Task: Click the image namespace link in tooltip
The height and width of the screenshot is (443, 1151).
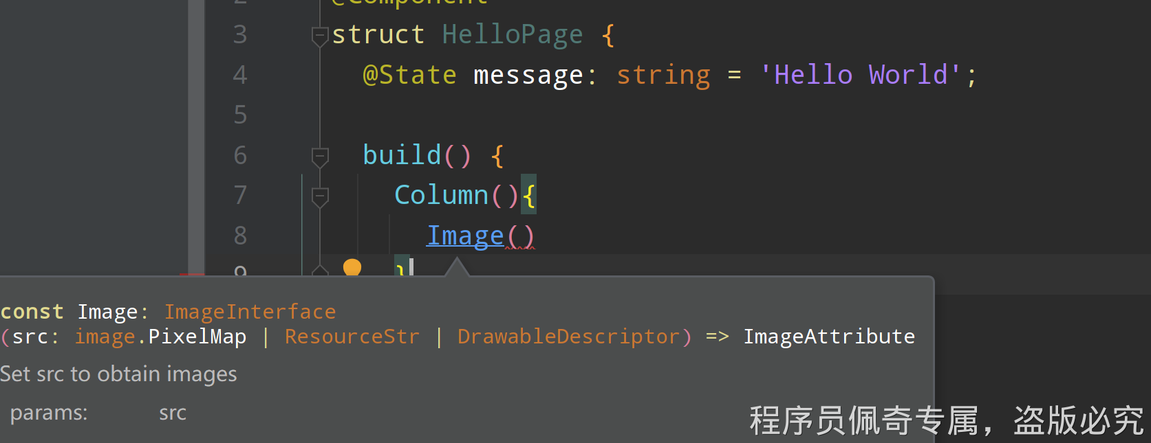Action: (105, 337)
